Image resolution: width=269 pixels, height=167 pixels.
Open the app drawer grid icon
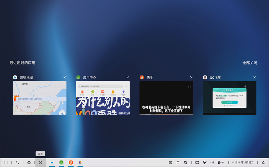coord(6,163)
